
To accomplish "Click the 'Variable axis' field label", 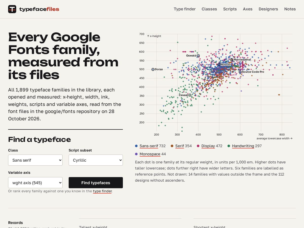I will coord(19,173).
